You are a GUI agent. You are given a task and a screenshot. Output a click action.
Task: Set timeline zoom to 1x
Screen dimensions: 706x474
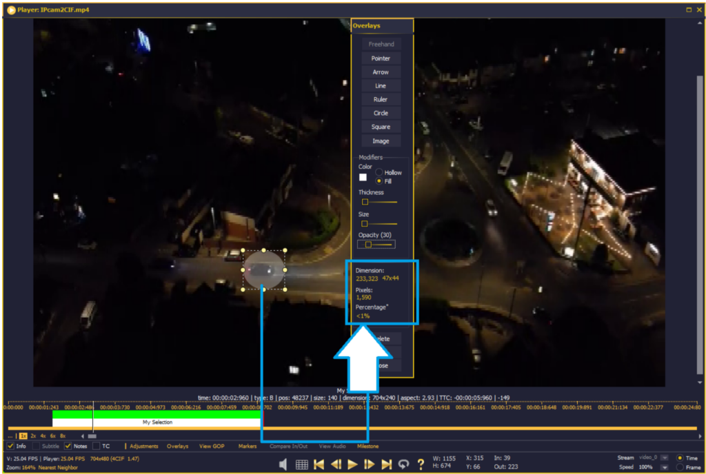point(23,436)
